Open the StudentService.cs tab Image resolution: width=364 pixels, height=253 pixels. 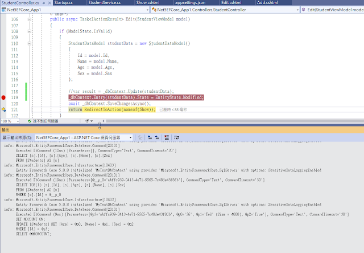(105, 2)
